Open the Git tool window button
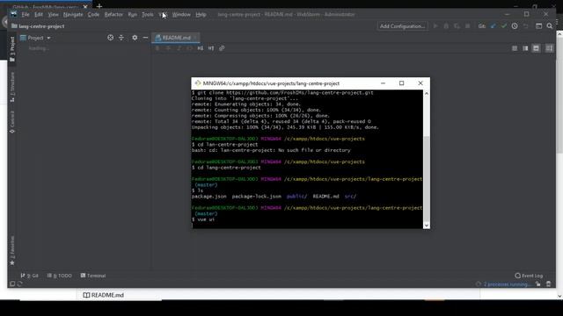563x316 pixels. tap(29, 276)
